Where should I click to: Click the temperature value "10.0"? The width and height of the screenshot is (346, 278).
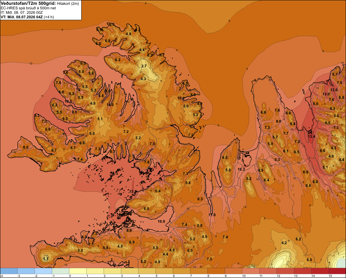[x=68, y=101]
